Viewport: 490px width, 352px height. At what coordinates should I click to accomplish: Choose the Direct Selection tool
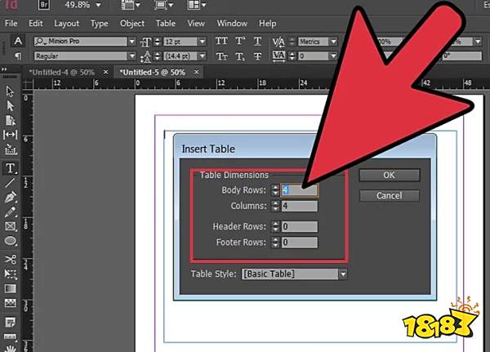(x=11, y=105)
